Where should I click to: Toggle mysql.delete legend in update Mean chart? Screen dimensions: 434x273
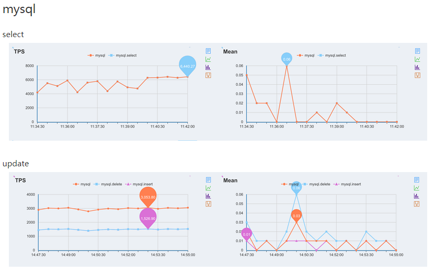click(316, 184)
